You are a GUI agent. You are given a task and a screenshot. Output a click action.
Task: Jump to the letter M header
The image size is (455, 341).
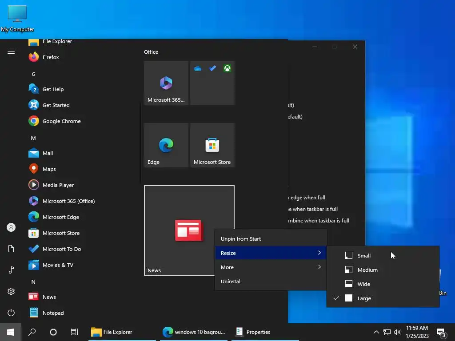tap(33, 138)
